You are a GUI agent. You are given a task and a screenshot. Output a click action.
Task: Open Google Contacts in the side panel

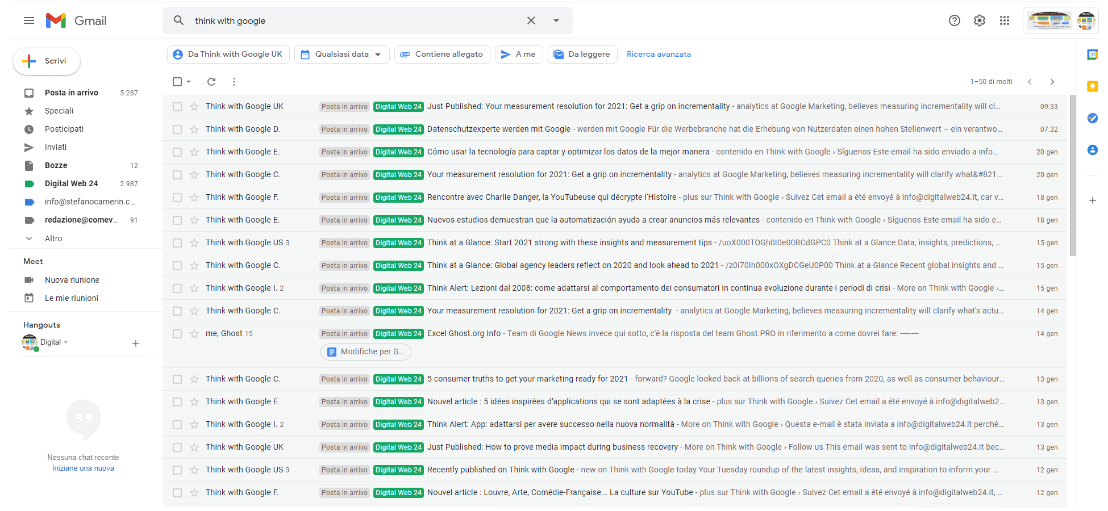tap(1092, 150)
